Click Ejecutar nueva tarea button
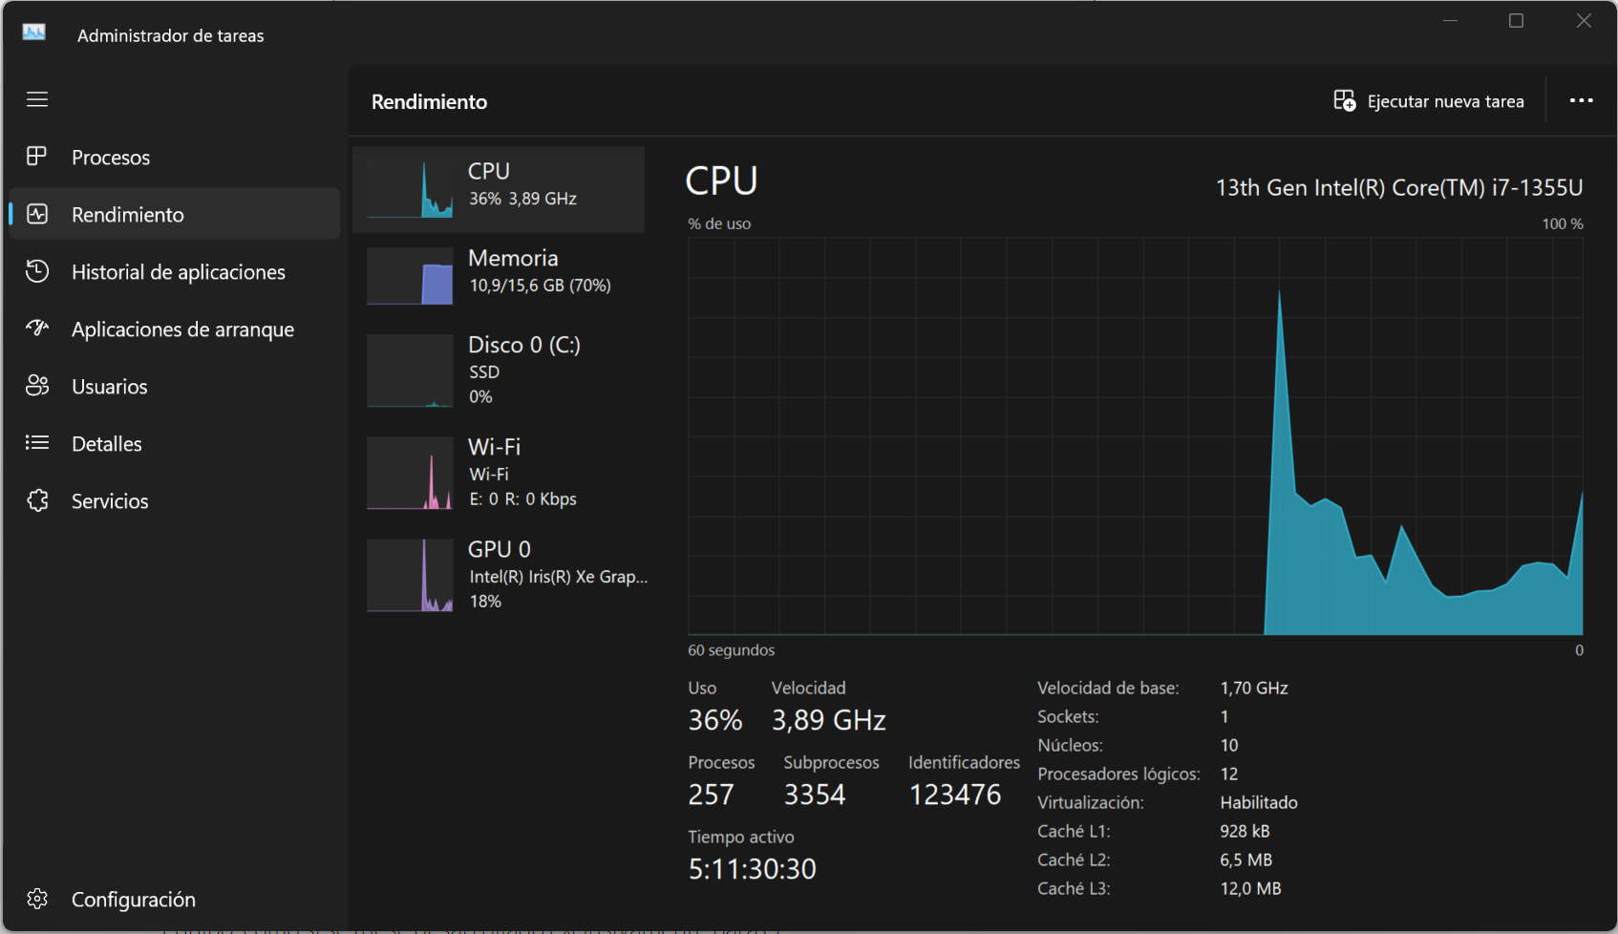Screen dimensions: 1618x934 1429,101
